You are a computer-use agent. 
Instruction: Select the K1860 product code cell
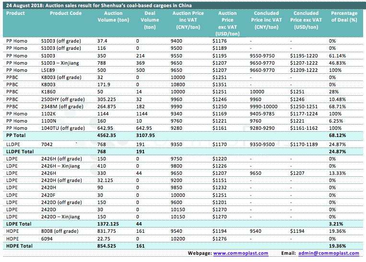(x=49, y=91)
